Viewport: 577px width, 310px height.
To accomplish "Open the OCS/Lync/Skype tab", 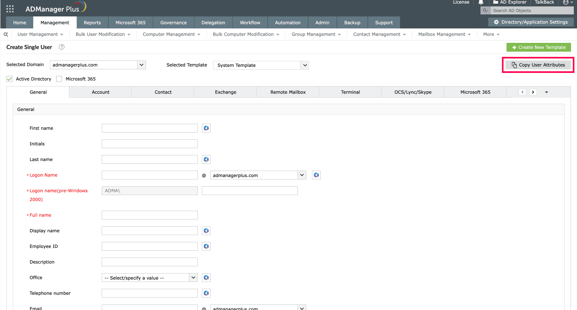I will tap(413, 92).
